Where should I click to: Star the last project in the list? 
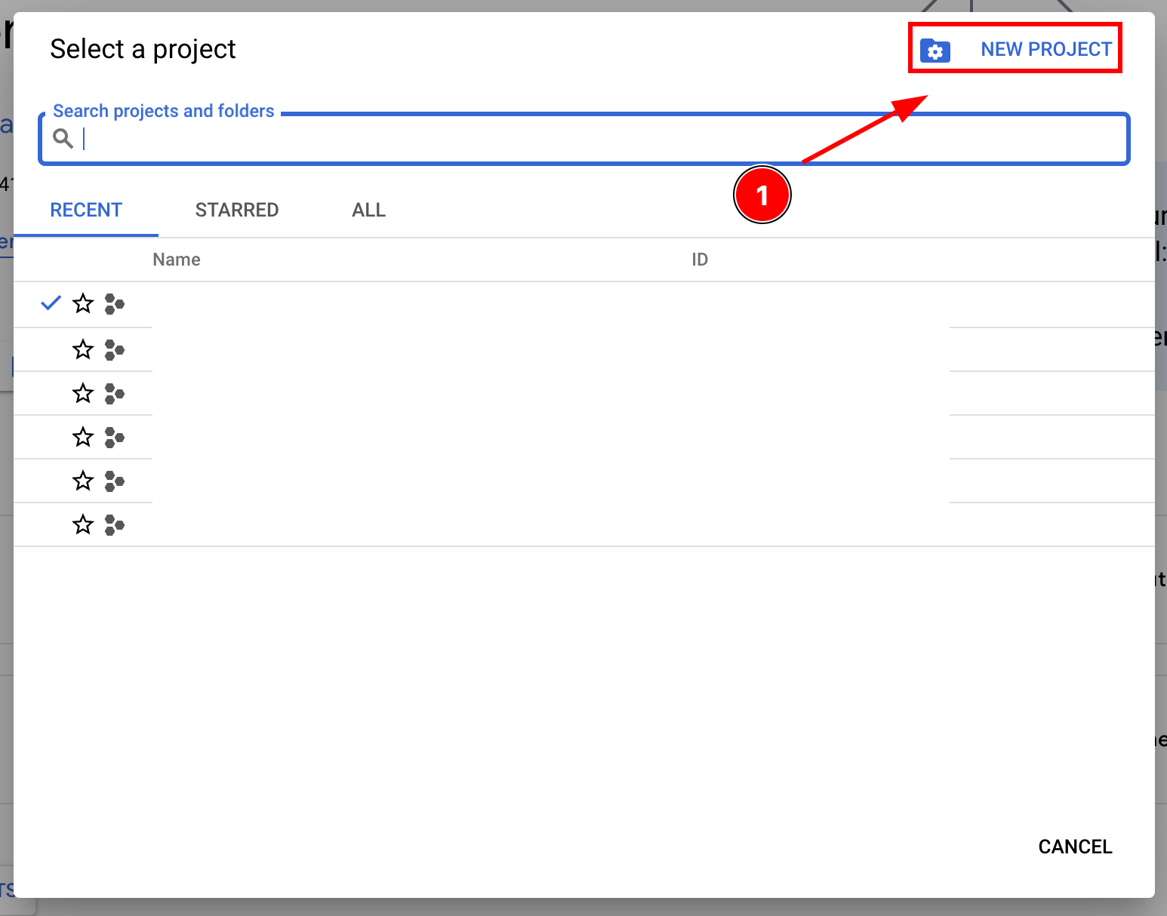(x=82, y=524)
